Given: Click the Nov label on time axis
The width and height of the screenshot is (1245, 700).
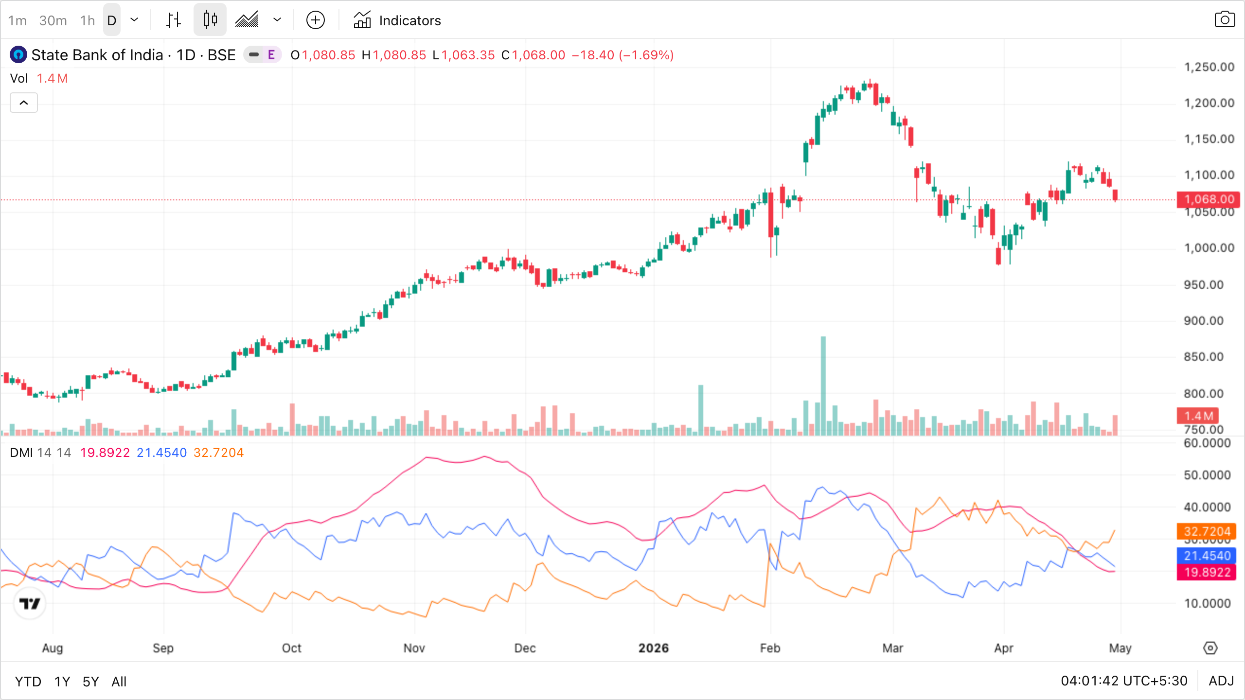Looking at the screenshot, I should (x=414, y=648).
